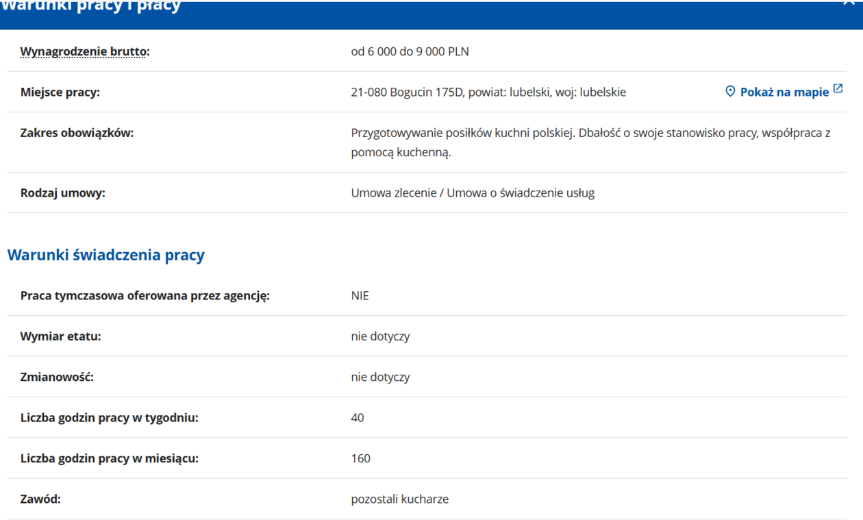This screenshot has height=520, width=863.
Task: Click the 'Zmianowość' row label
Action: [x=57, y=377]
